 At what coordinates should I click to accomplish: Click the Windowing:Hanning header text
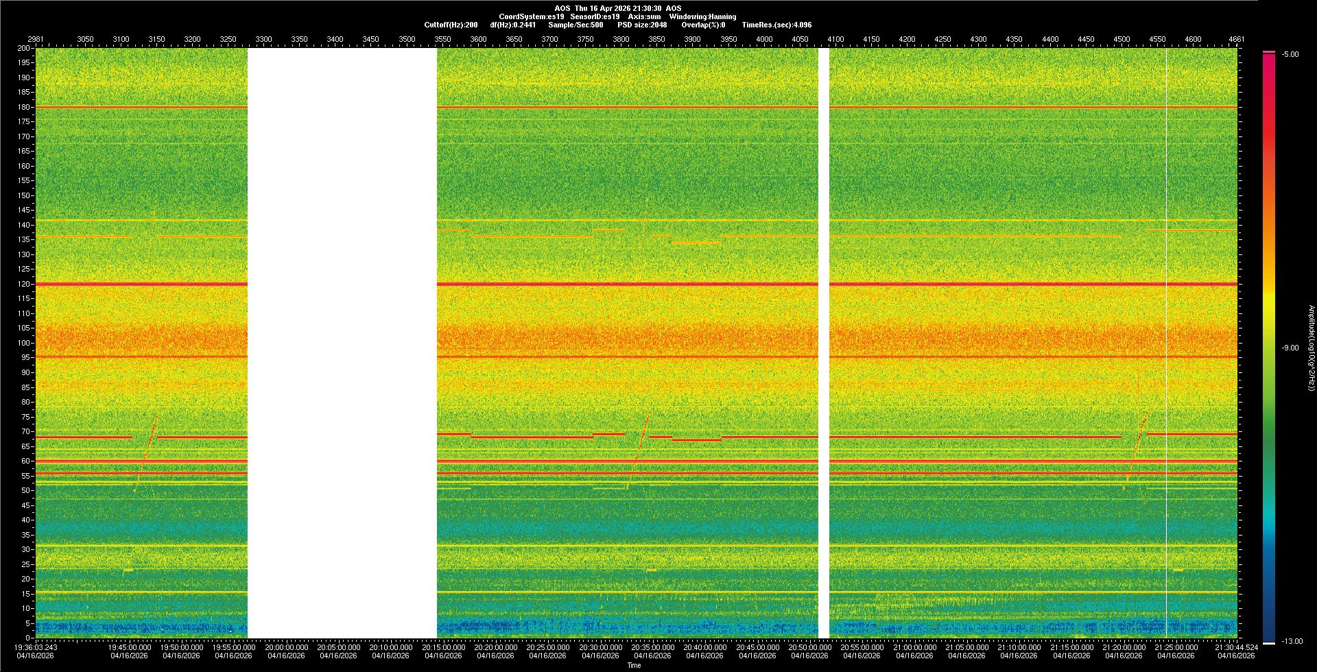(x=702, y=16)
